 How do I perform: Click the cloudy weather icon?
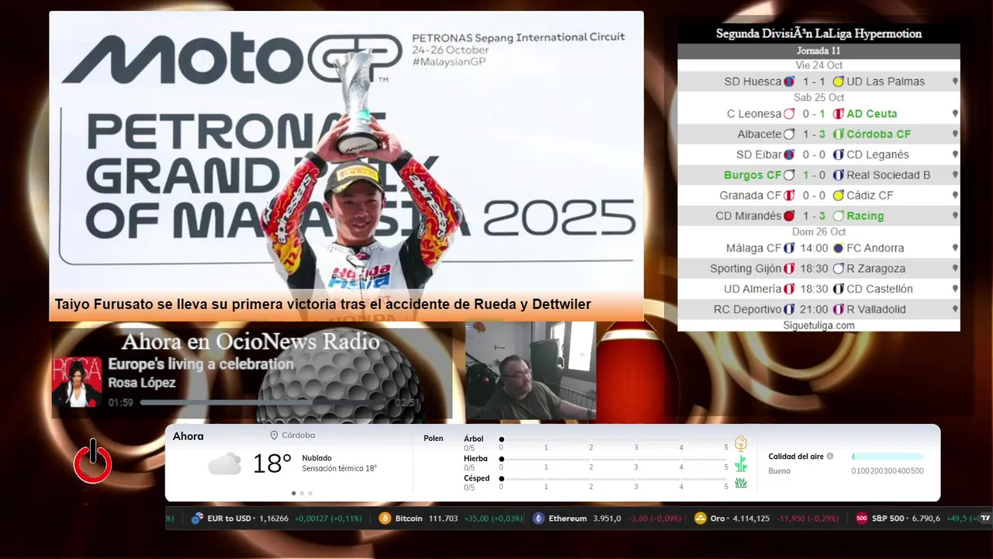pyautogui.click(x=224, y=464)
